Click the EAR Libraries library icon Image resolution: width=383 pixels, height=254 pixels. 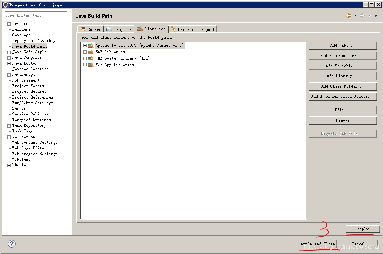point(91,52)
